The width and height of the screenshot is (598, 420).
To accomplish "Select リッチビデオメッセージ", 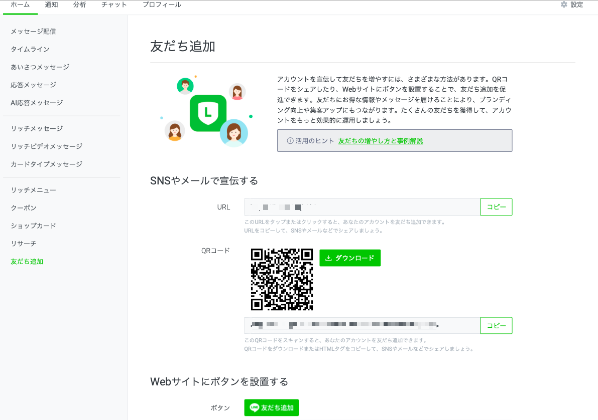I will [47, 147].
